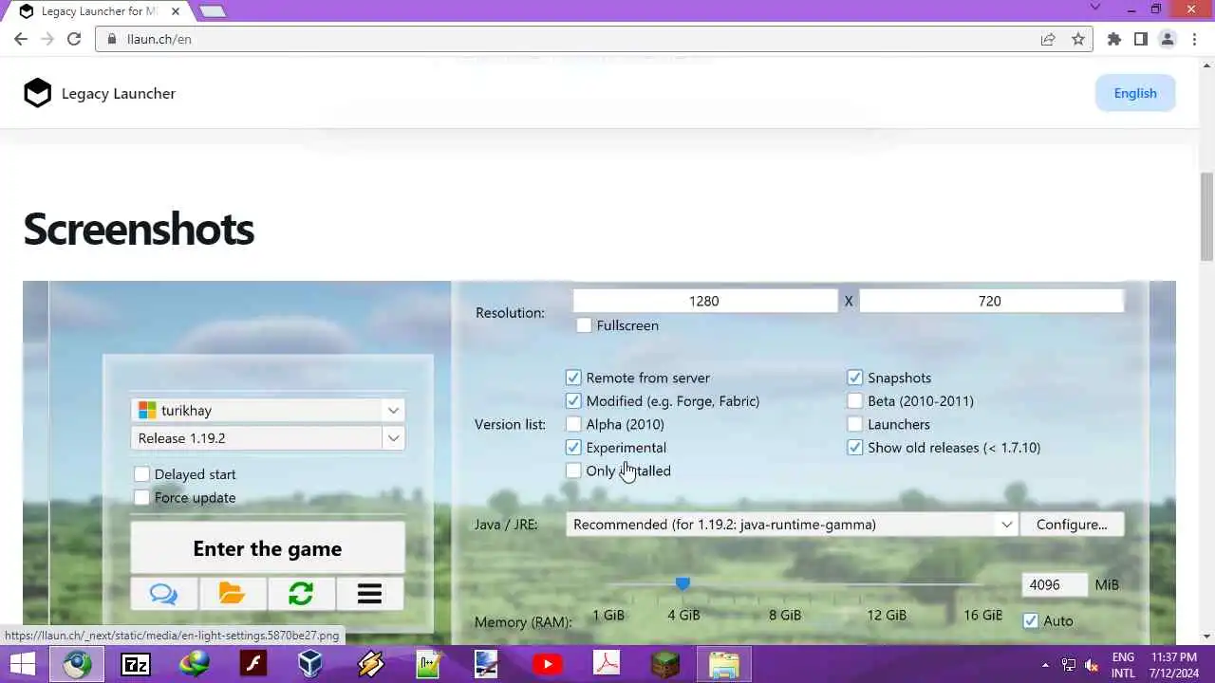This screenshot has width=1215, height=683.
Task: Check the Beta (2010-2011) option
Action: tap(855, 401)
